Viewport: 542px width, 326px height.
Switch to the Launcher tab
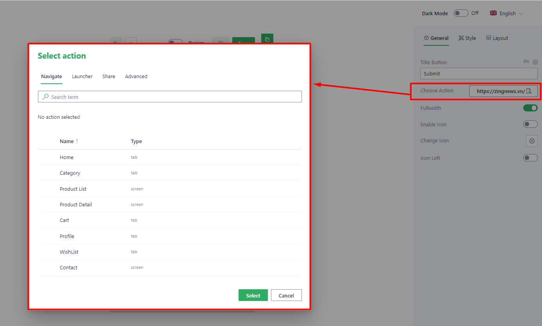82,76
